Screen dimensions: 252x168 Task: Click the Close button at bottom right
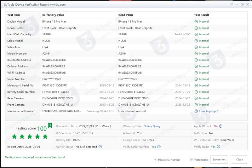(x=239, y=159)
